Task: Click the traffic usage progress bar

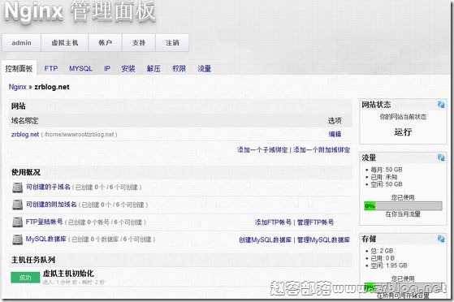Action: (x=403, y=206)
